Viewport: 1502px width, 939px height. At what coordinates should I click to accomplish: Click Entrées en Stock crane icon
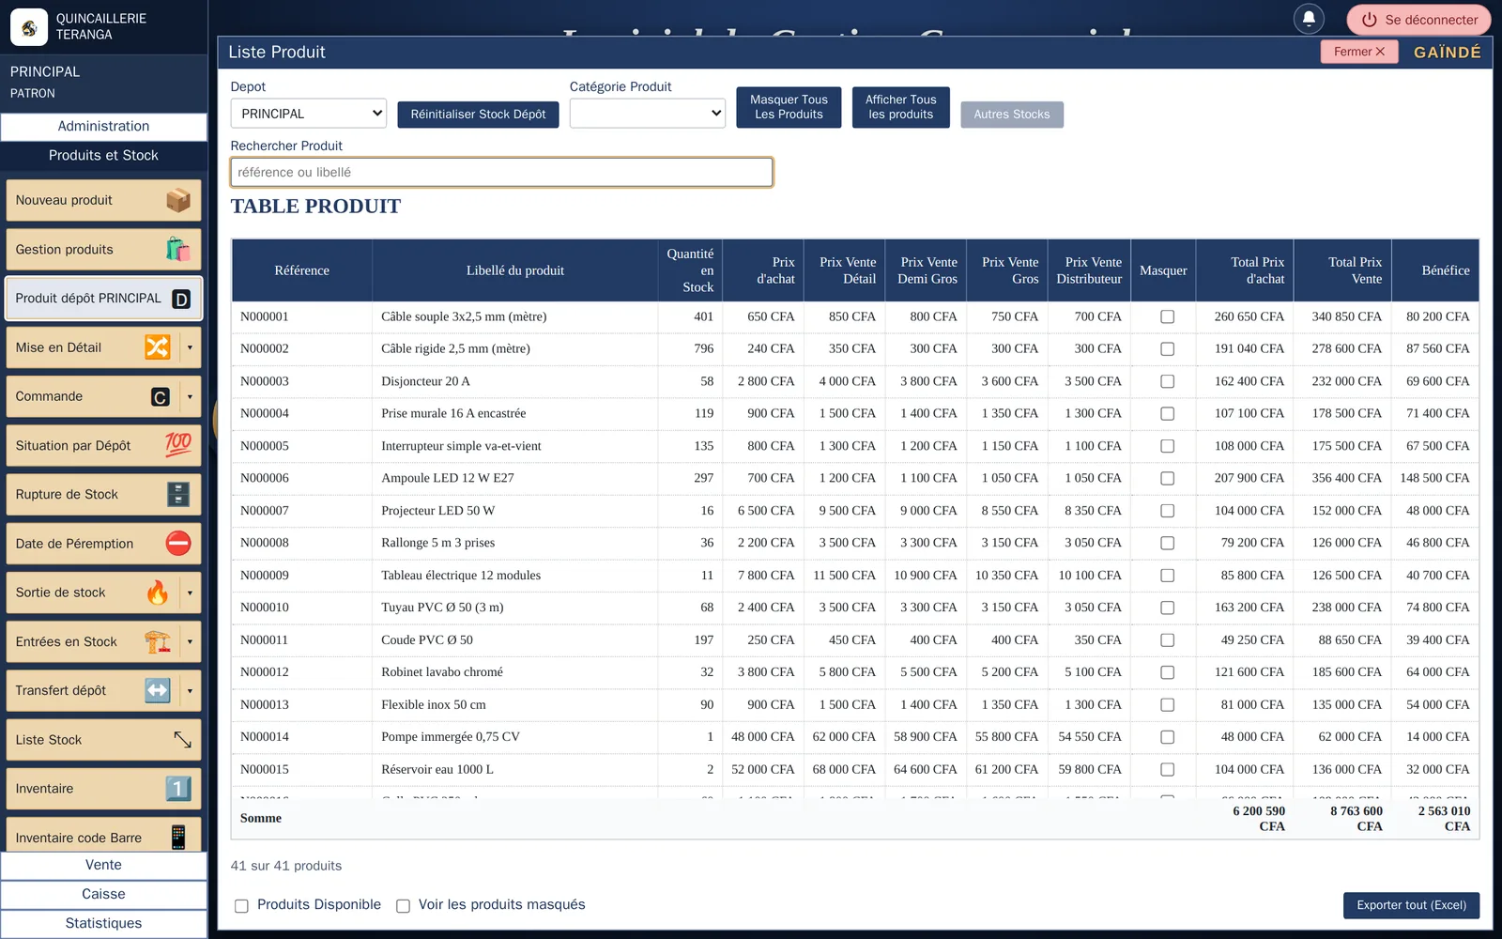158,641
